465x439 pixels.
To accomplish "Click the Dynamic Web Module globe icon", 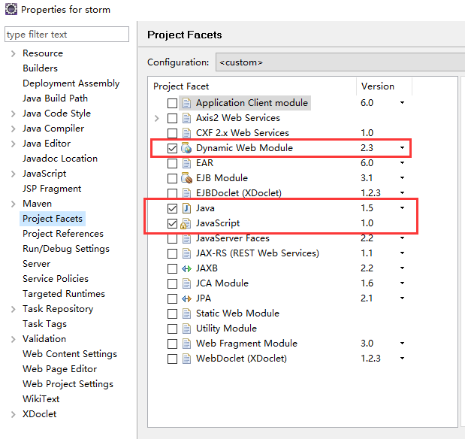I will (x=186, y=148).
